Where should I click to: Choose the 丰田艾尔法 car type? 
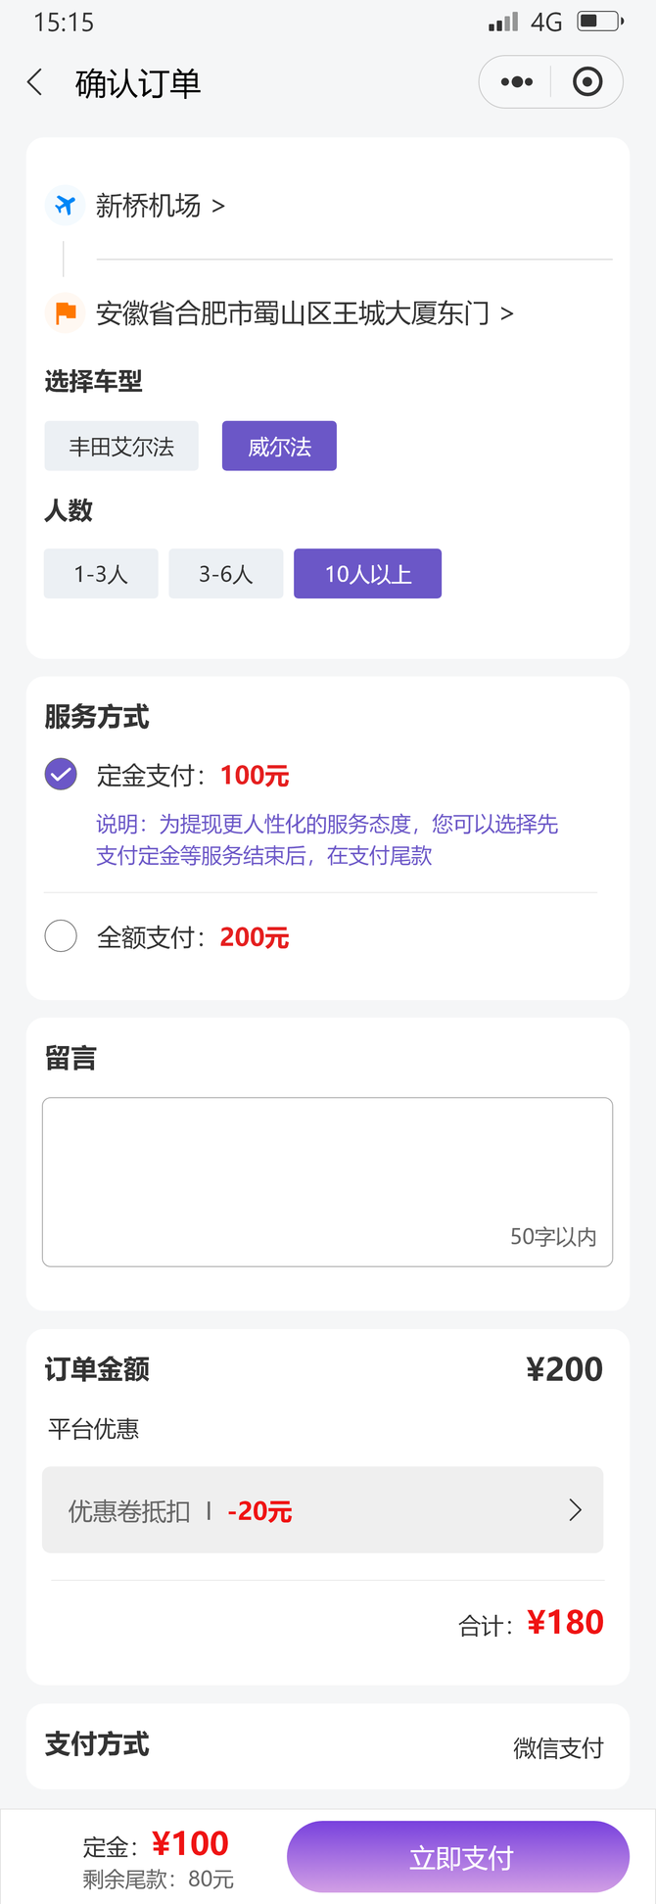[x=121, y=447]
